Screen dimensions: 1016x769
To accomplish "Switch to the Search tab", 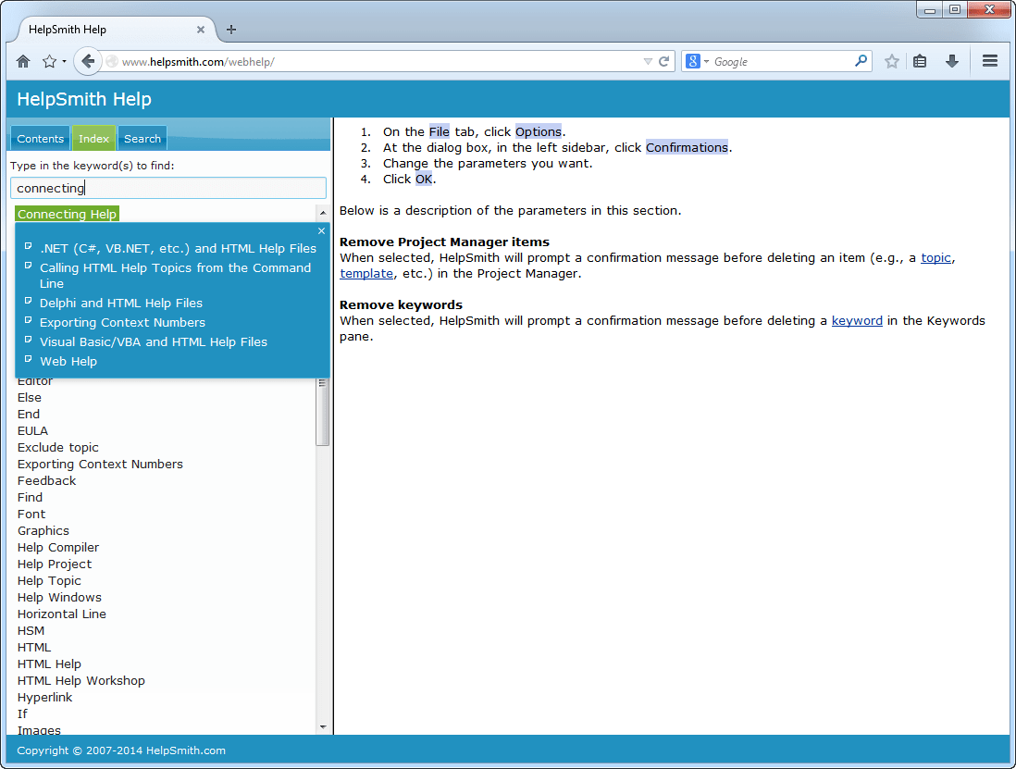I will pyautogui.click(x=142, y=139).
